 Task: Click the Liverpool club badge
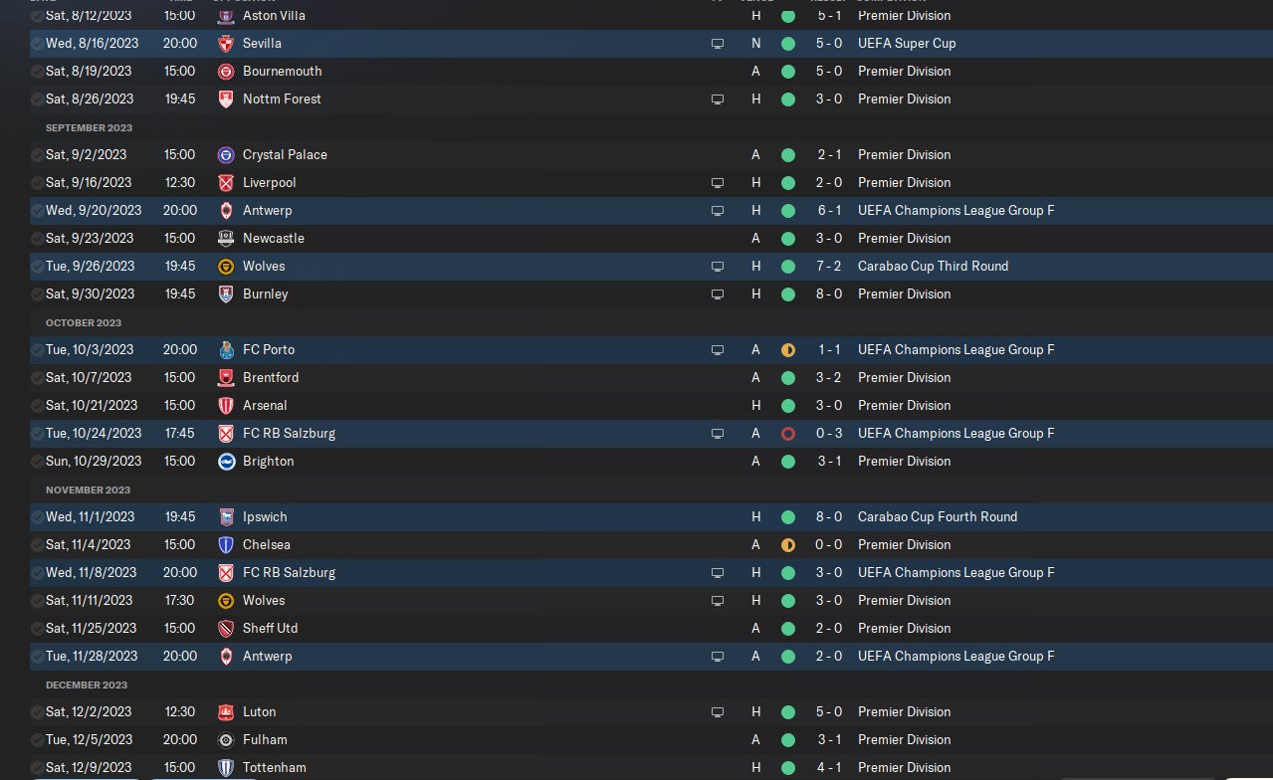226,183
